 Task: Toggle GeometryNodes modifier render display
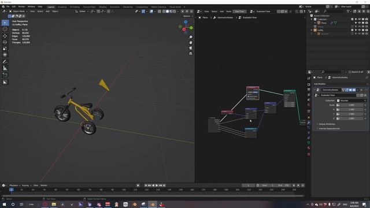pos(354,90)
